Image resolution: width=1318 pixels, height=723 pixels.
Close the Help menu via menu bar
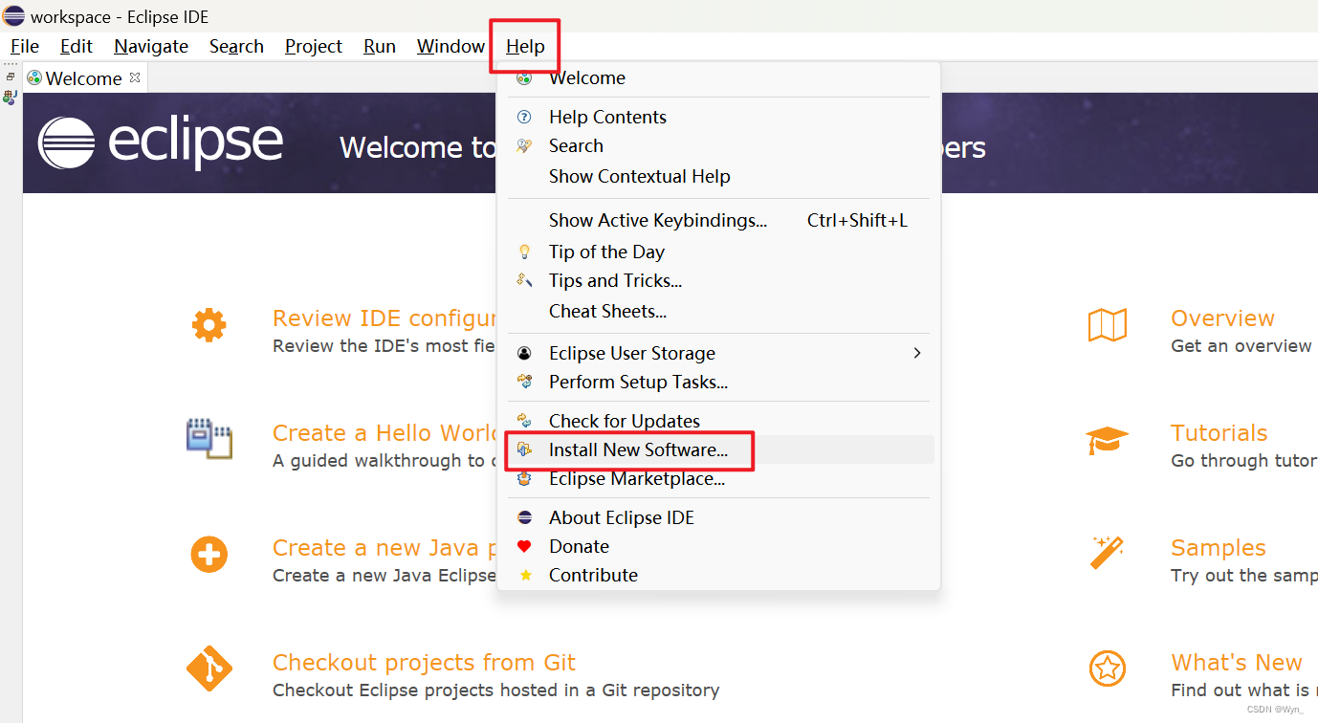click(525, 46)
